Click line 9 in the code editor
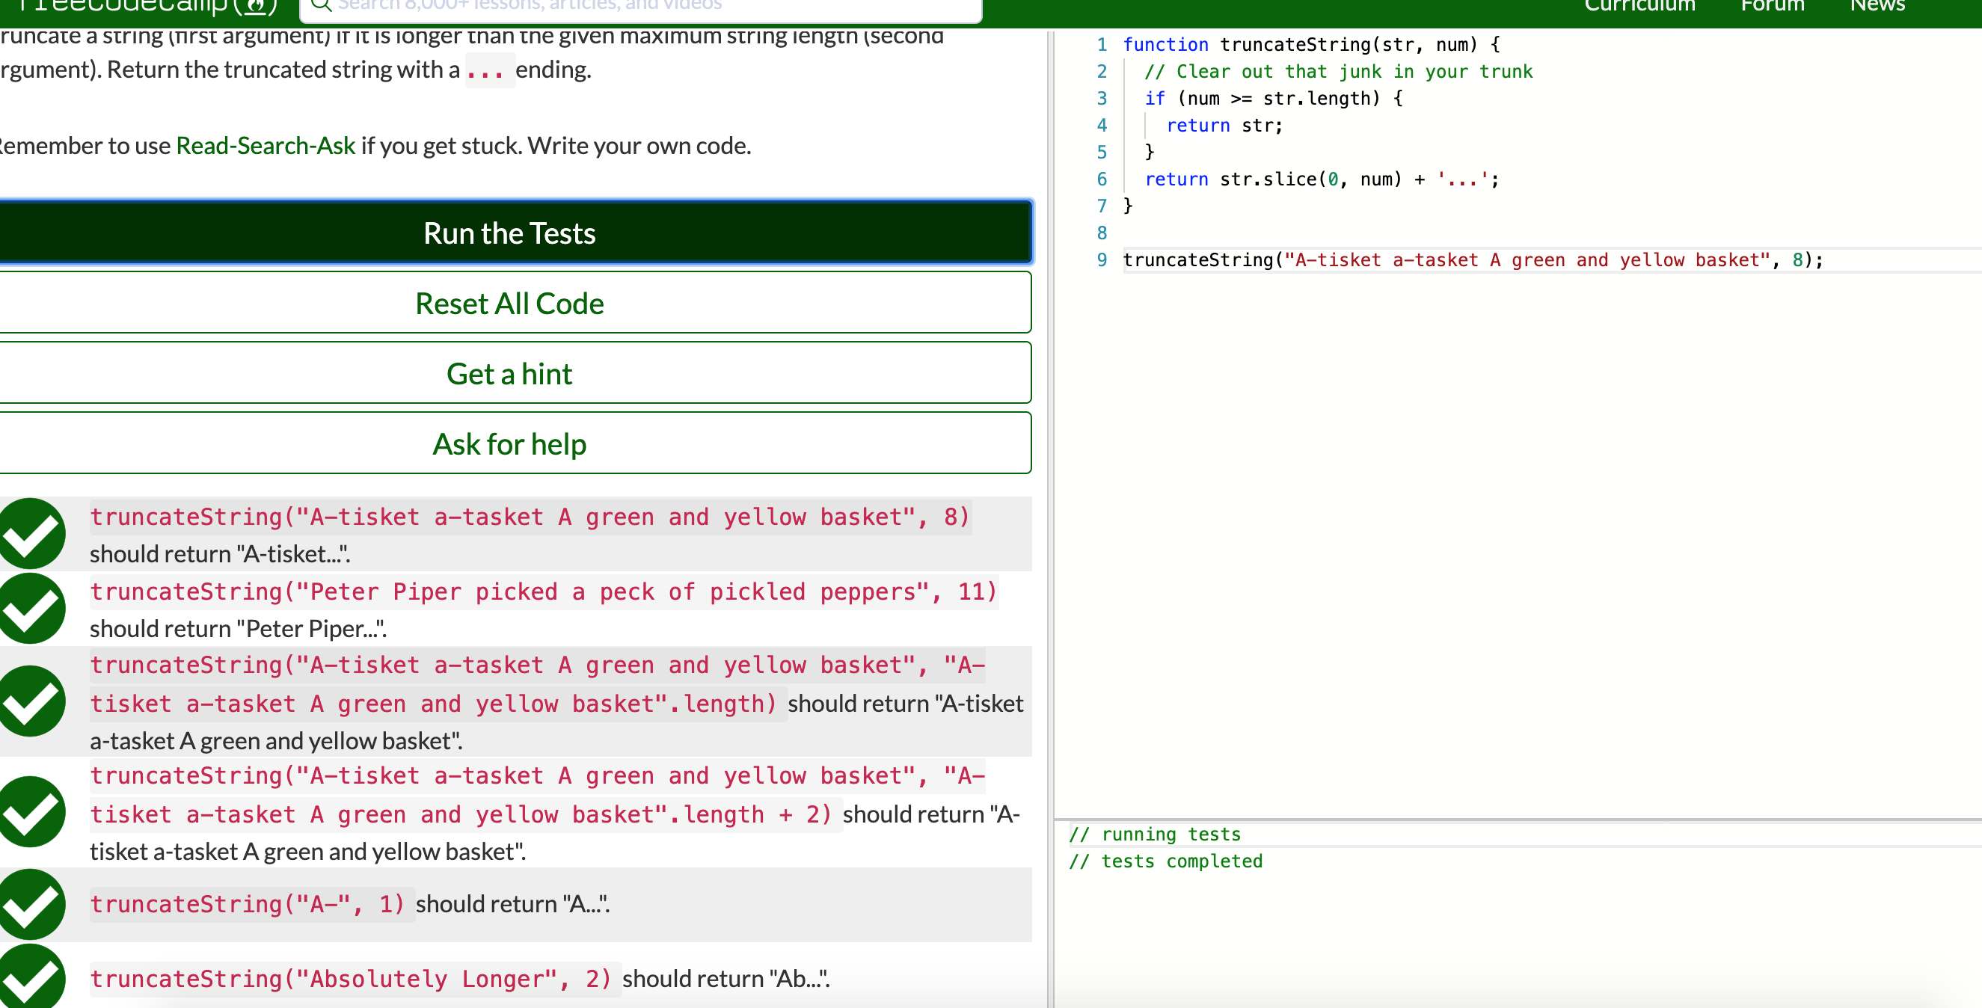Viewport: 1982px width, 1008px height. tap(1462, 259)
